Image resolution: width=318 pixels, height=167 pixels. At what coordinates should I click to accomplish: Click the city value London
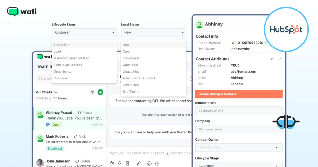237,84
